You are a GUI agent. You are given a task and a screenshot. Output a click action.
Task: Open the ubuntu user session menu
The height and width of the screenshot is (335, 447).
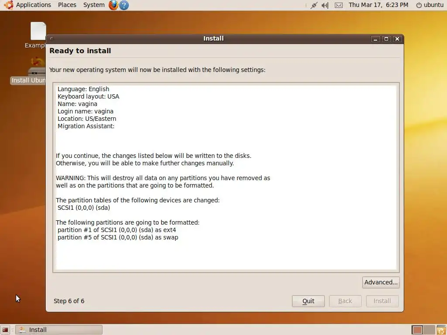click(430, 5)
